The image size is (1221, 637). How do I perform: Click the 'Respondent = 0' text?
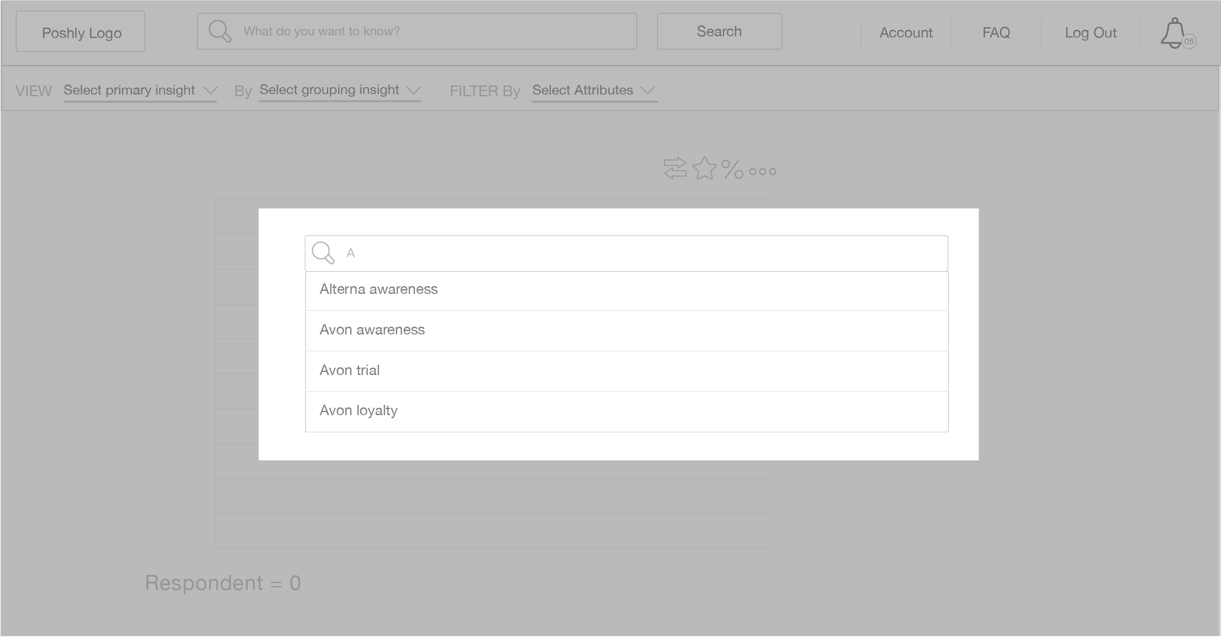tap(223, 583)
